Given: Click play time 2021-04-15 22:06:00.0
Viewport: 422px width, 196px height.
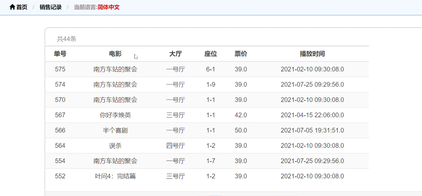Looking at the screenshot, I should point(312,115).
